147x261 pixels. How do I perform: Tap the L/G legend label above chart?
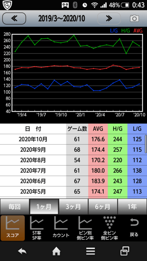pos(114,31)
